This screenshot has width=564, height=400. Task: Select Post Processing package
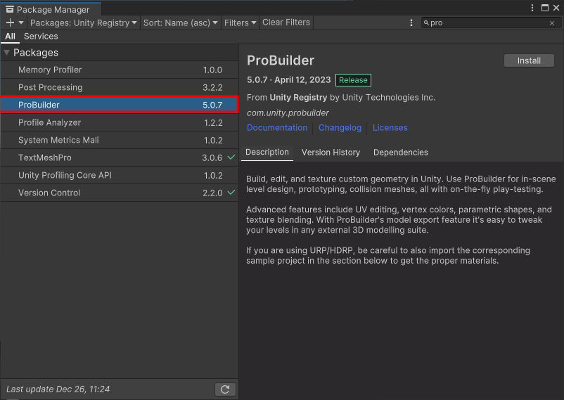119,87
